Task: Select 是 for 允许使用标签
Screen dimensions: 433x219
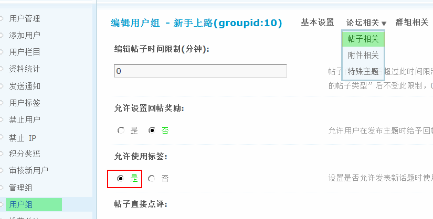Action: pyautogui.click(x=121, y=179)
